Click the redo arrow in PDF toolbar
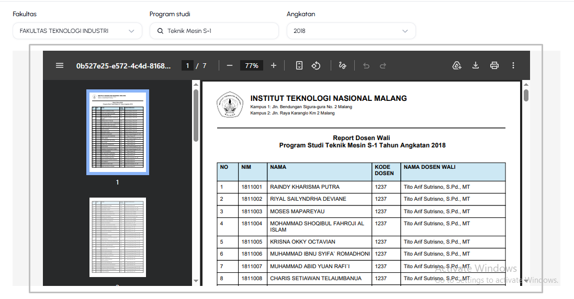Image resolution: width=574 pixels, height=299 pixels. pos(383,66)
